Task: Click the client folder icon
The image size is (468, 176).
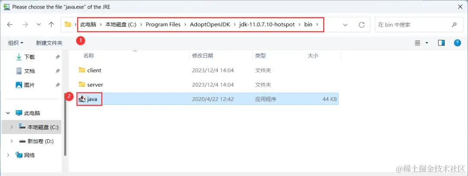Action: pos(82,70)
